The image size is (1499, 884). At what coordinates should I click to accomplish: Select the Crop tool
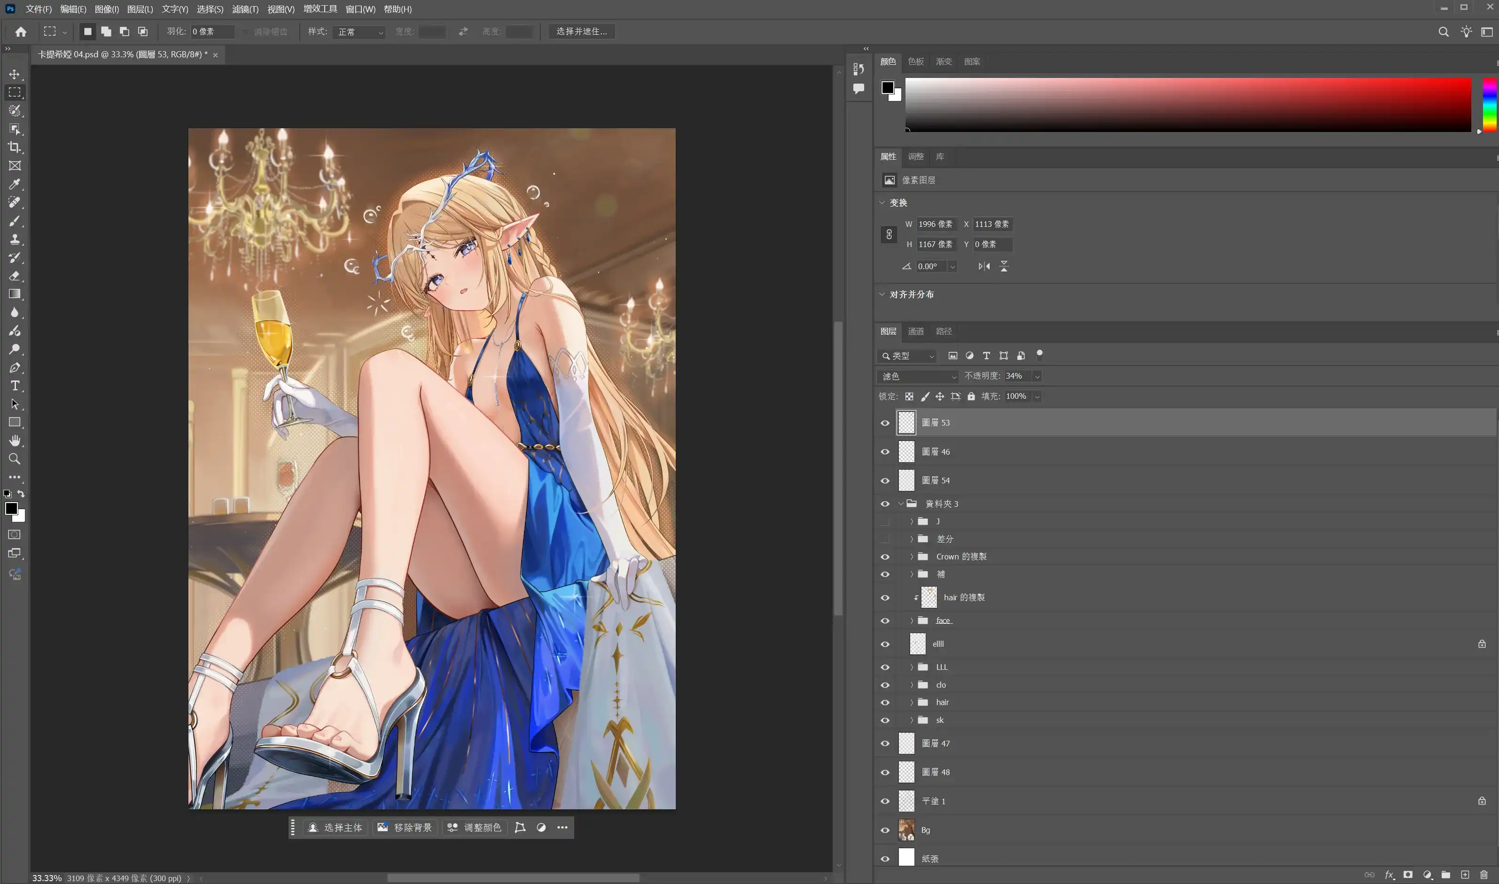click(14, 147)
